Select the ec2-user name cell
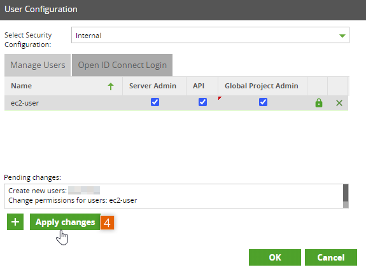Viewport: 366px width, 272px height. pyautogui.click(x=63, y=103)
